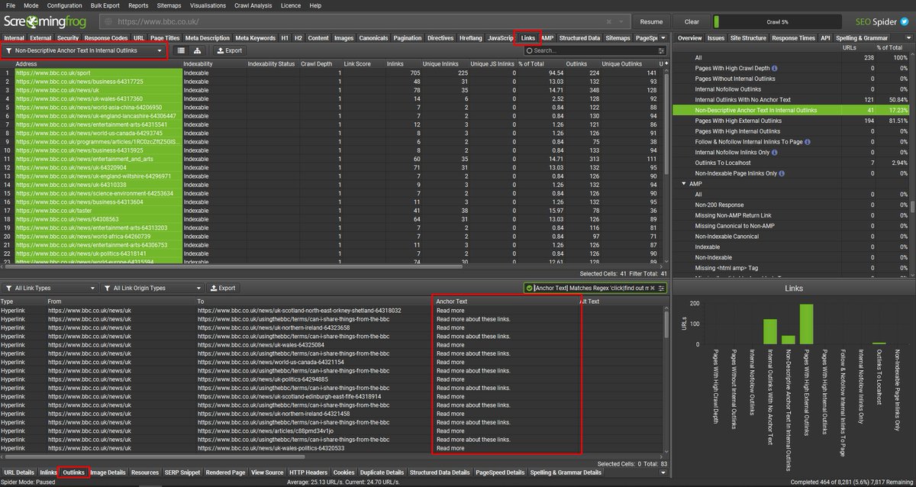Click info icon beside Internal Nofollow Inlinks Only

click(x=774, y=152)
